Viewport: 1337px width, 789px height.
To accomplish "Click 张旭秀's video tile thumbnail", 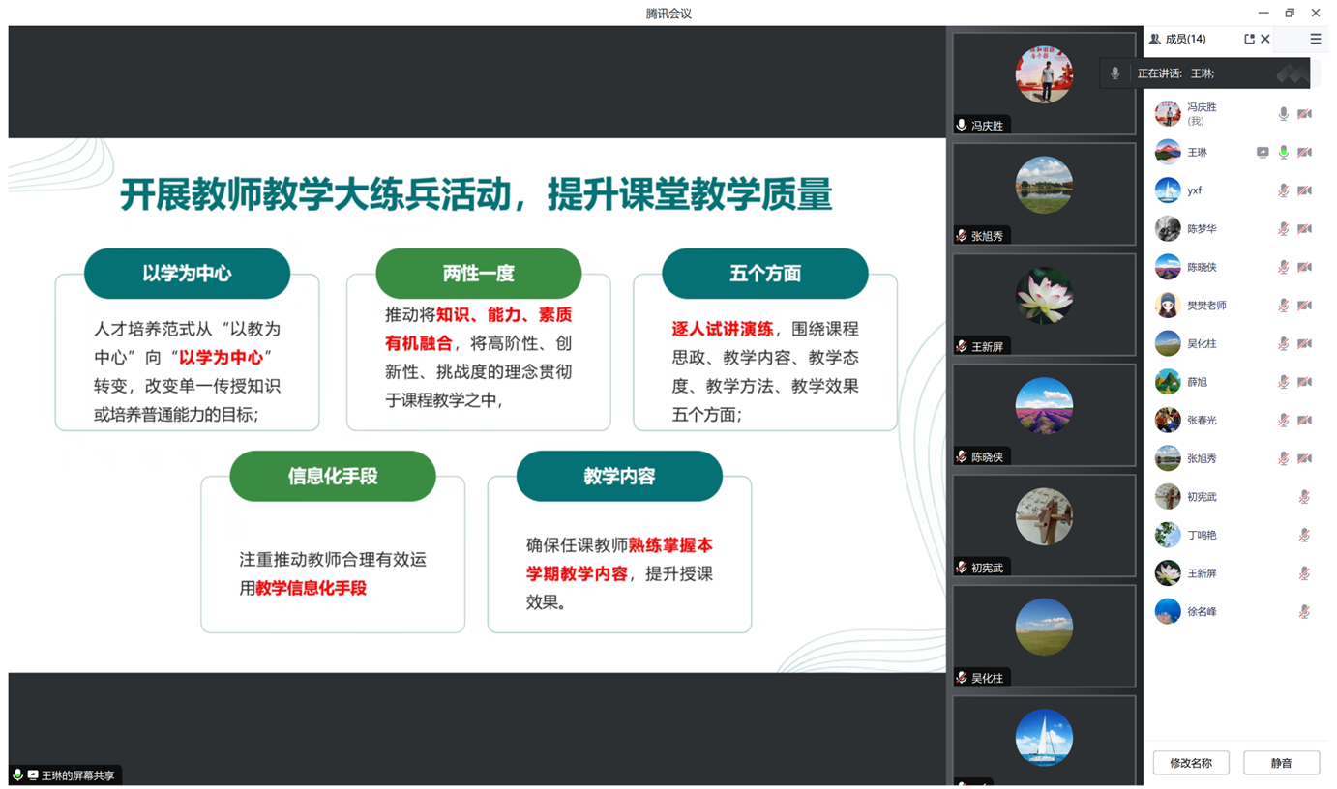I will (x=1043, y=193).
